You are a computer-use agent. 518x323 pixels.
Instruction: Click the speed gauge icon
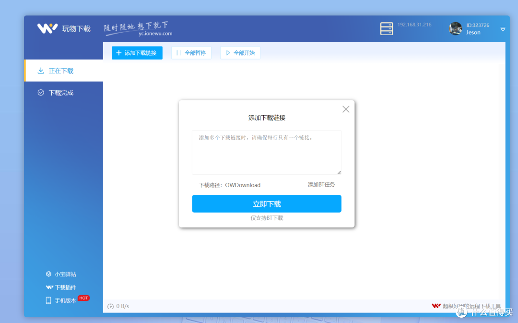click(x=111, y=307)
